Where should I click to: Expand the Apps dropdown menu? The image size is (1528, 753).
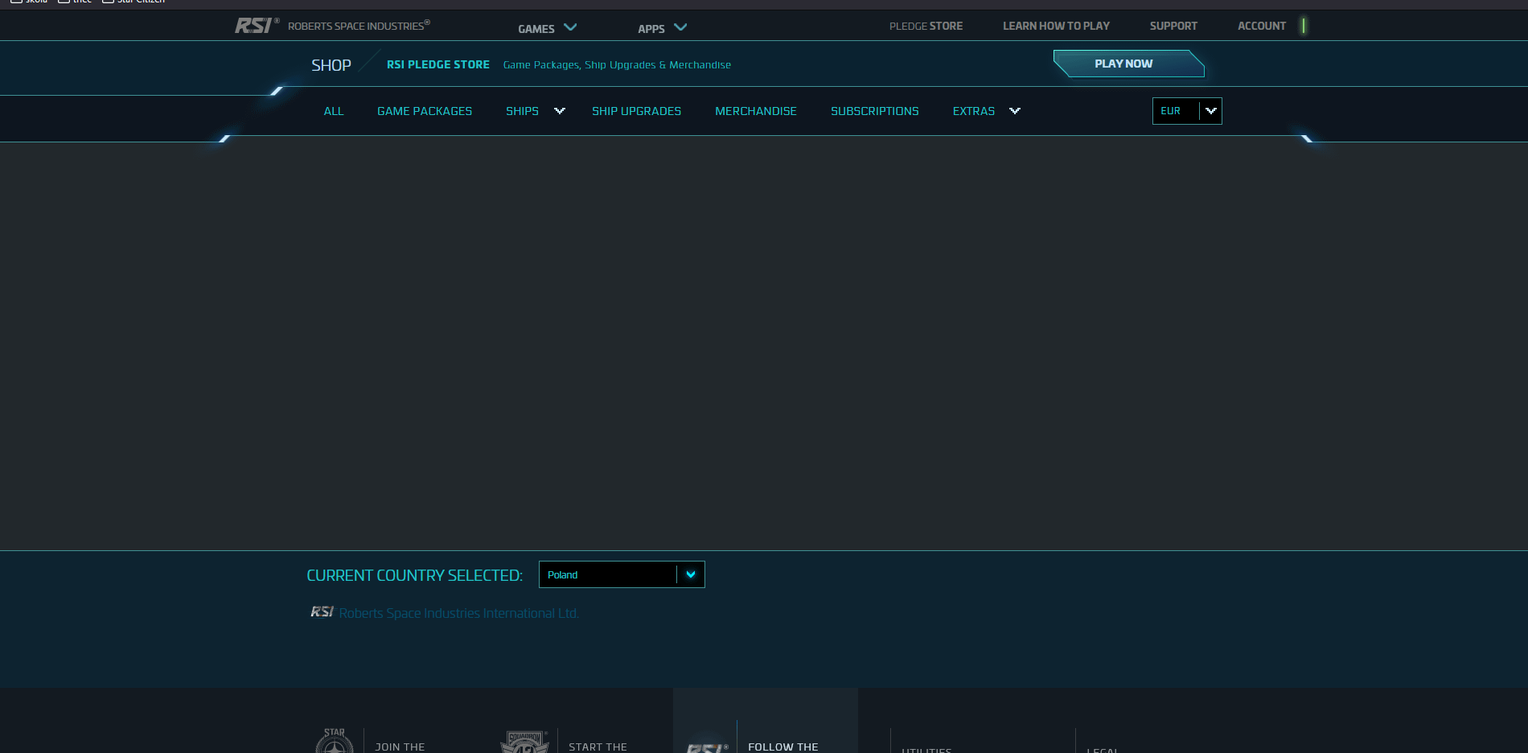662,28
